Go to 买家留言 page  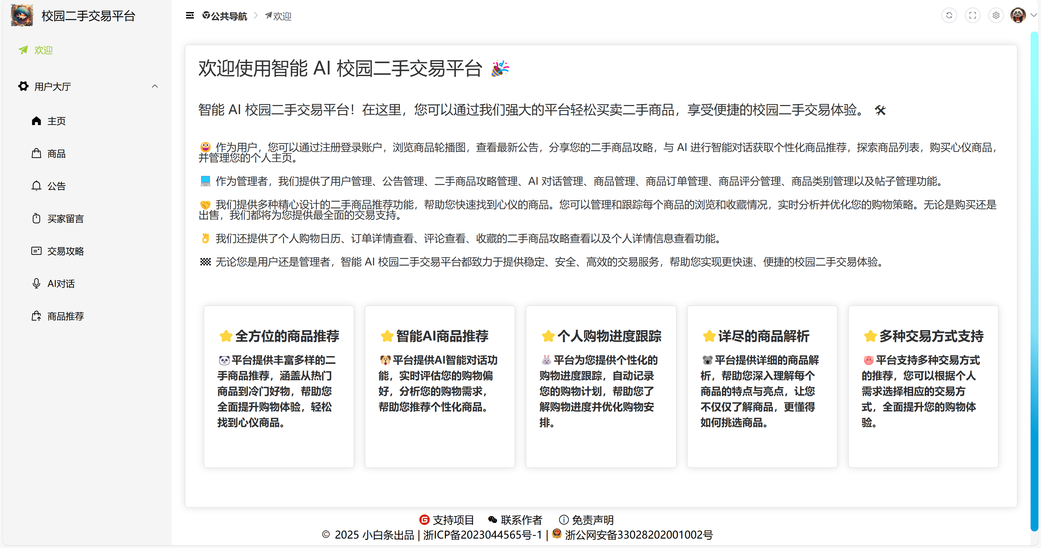(65, 219)
